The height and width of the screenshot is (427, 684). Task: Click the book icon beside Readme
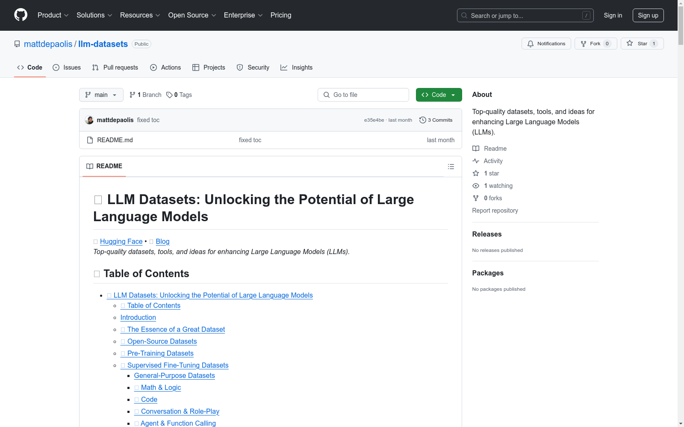tap(476, 149)
